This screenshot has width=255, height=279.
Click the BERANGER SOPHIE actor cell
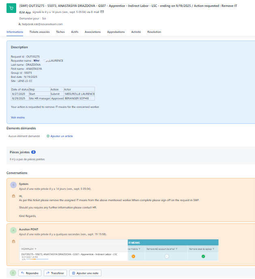tap(79, 99)
